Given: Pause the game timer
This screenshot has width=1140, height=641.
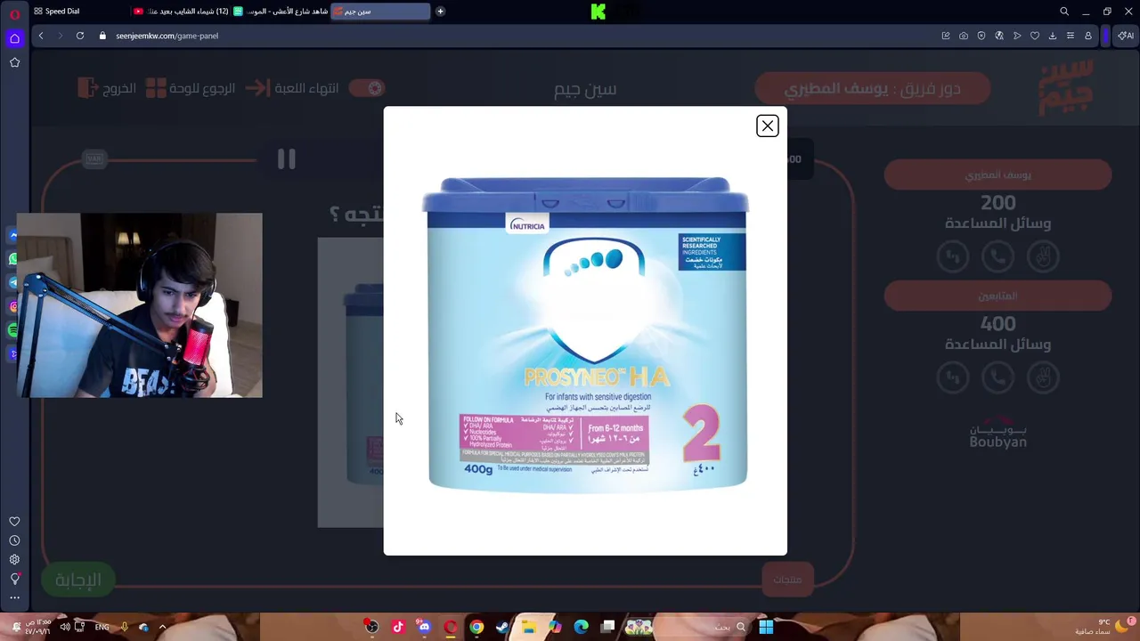Looking at the screenshot, I should click(286, 159).
